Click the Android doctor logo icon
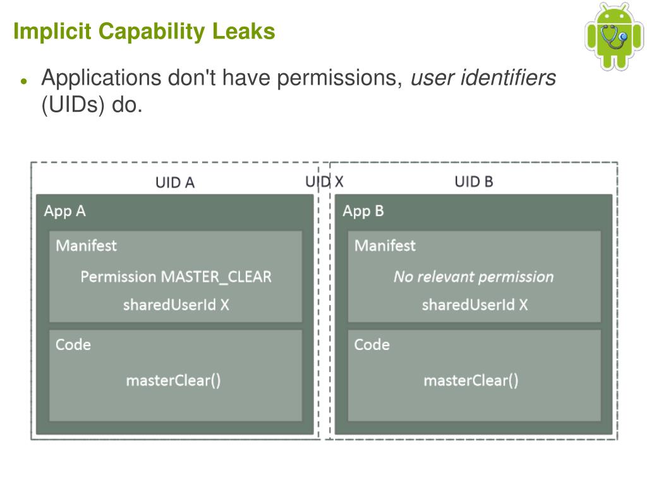This screenshot has height=485, width=647. tap(614, 36)
